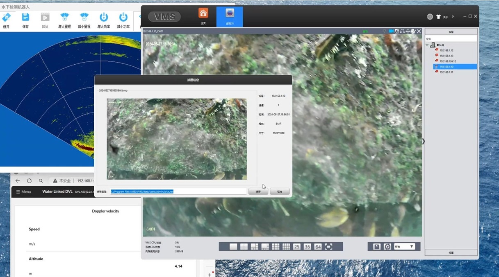Viewport: 499px width, 277px height.
Task: Click the snapshot preview image in dialog
Action: [x=177, y=139]
